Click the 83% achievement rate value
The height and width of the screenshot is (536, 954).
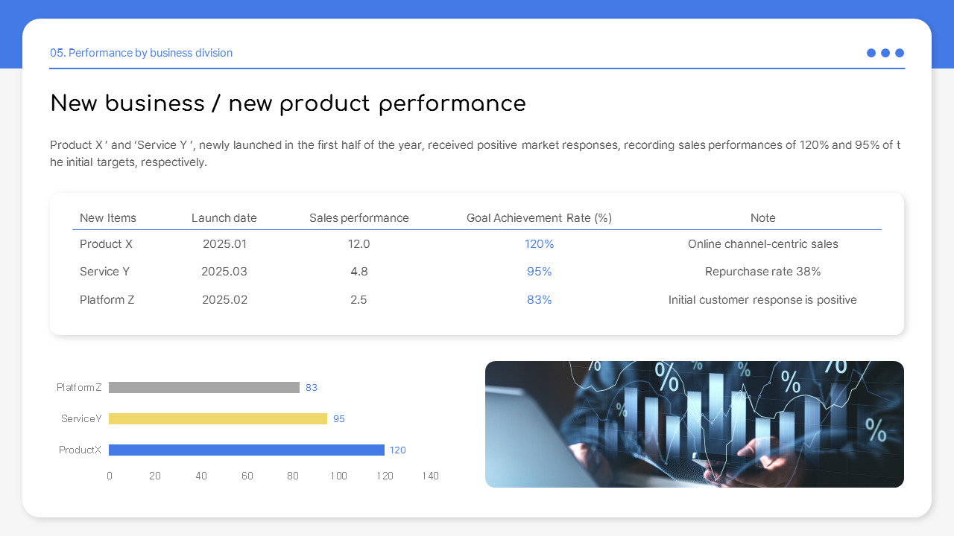539,299
